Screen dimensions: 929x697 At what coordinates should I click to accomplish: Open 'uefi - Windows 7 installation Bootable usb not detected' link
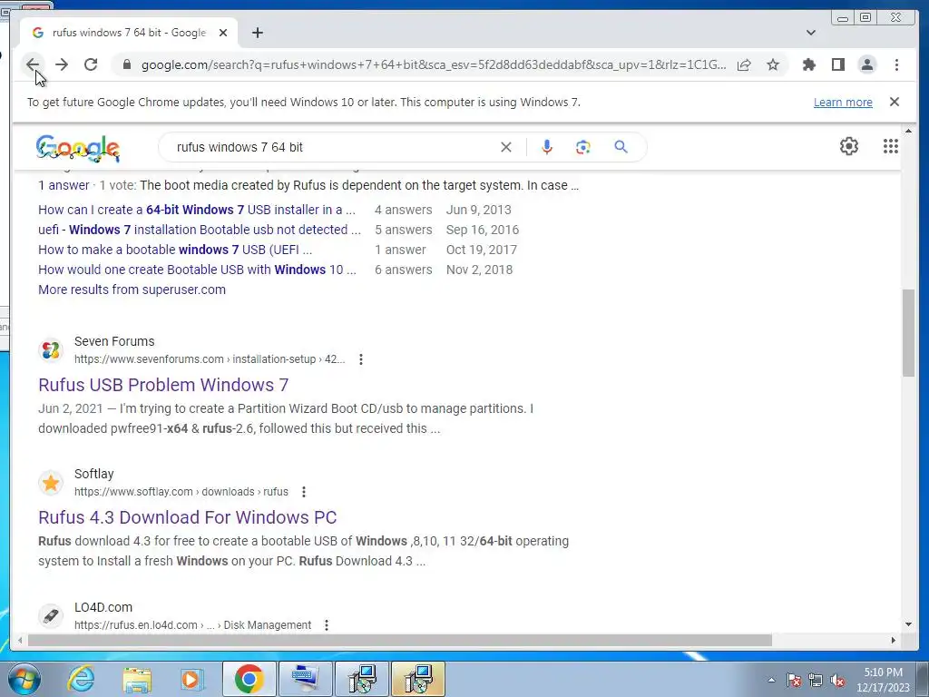199,230
